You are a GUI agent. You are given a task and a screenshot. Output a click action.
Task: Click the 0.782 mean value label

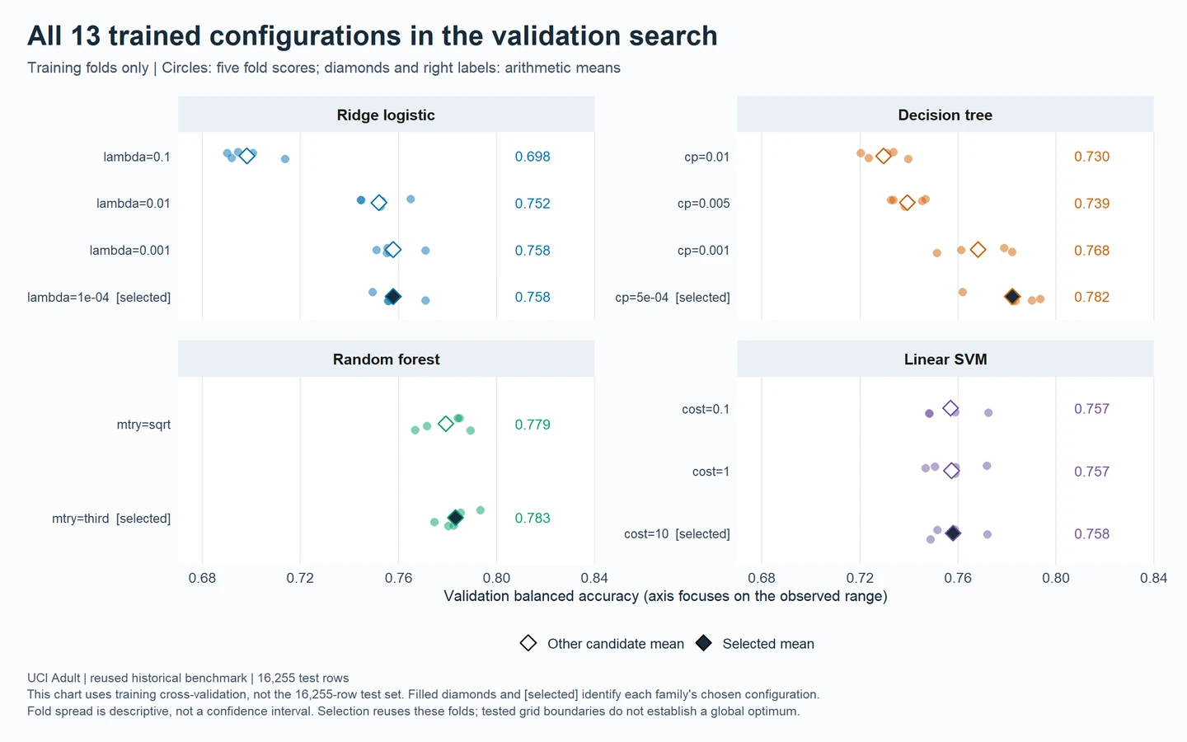click(1091, 297)
